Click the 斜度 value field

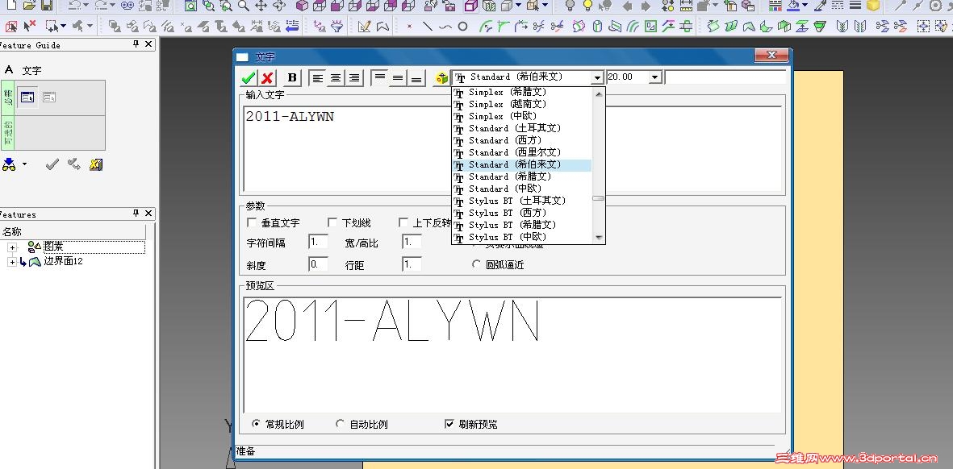coord(318,264)
